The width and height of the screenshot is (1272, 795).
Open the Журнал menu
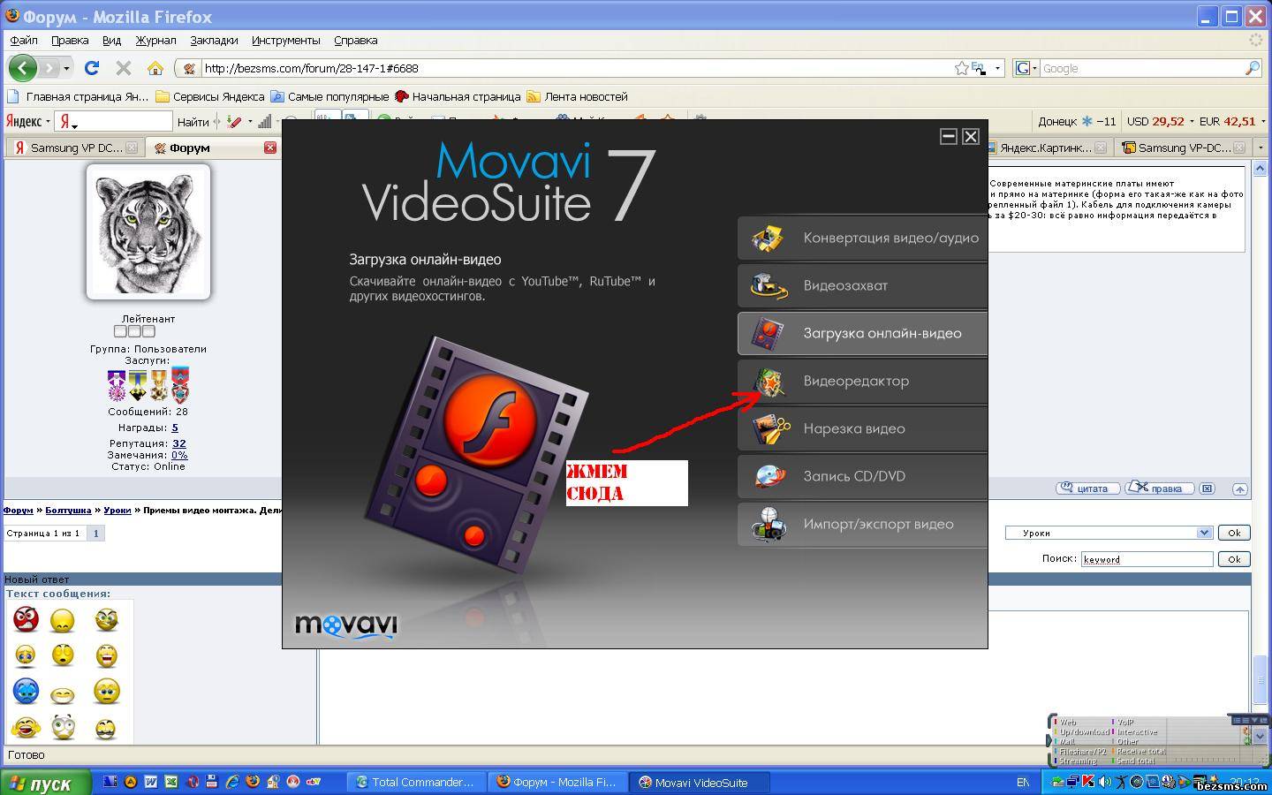pyautogui.click(x=155, y=40)
